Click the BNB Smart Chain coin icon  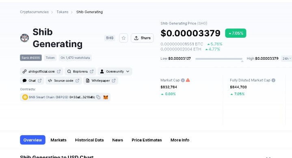(25, 97)
